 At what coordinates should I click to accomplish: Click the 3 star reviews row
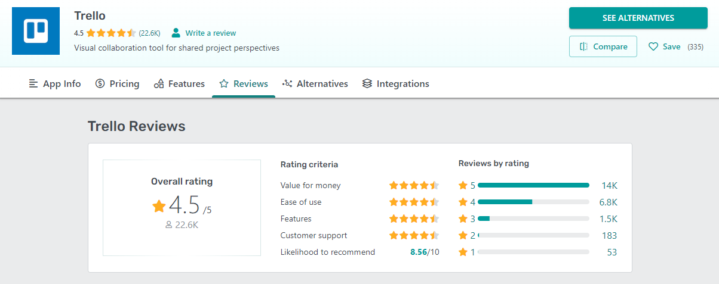pyautogui.click(x=533, y=219)
